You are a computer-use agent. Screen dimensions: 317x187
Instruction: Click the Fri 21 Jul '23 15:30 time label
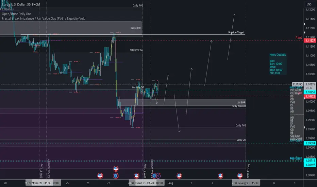coord(39,183)
